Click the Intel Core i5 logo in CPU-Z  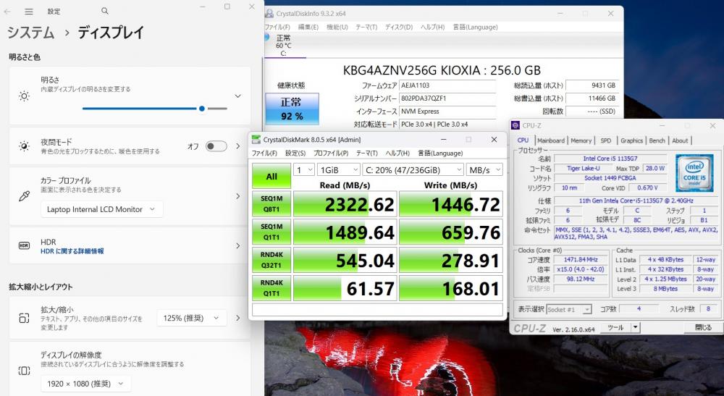tap(694, 173)
